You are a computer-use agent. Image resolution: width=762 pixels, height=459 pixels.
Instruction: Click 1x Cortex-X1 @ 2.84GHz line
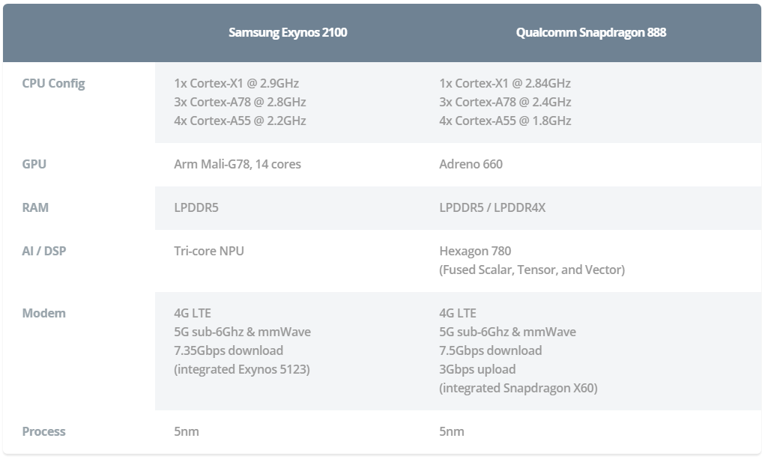pos(505,83)
